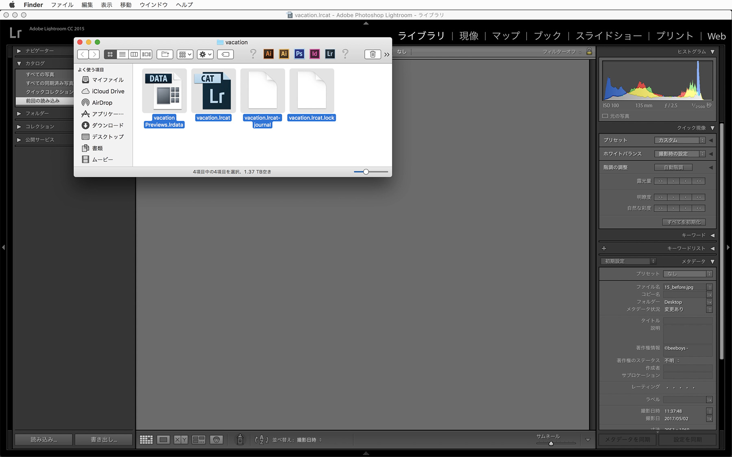Click the histogram graph display

pos(658,80)
